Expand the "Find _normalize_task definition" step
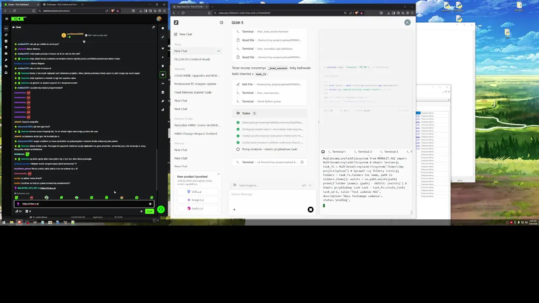539x303 pixels. click(x=269, y=49)
